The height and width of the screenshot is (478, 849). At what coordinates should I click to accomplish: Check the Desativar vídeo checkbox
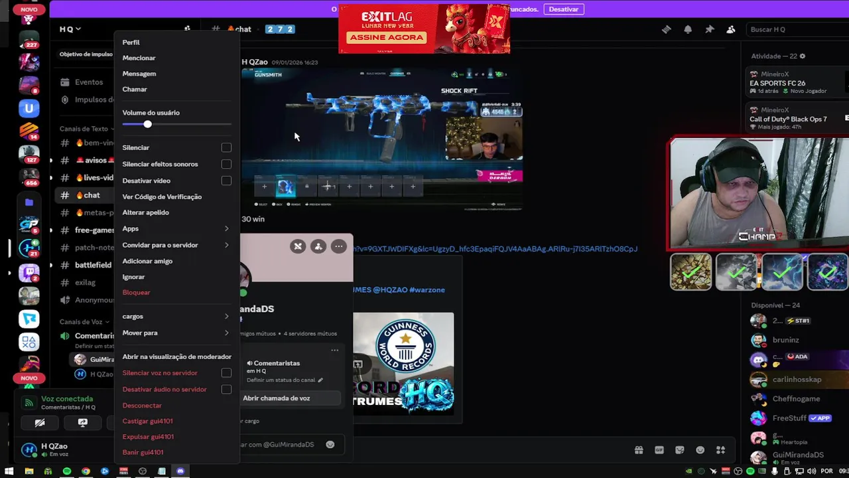coord(226,181)
